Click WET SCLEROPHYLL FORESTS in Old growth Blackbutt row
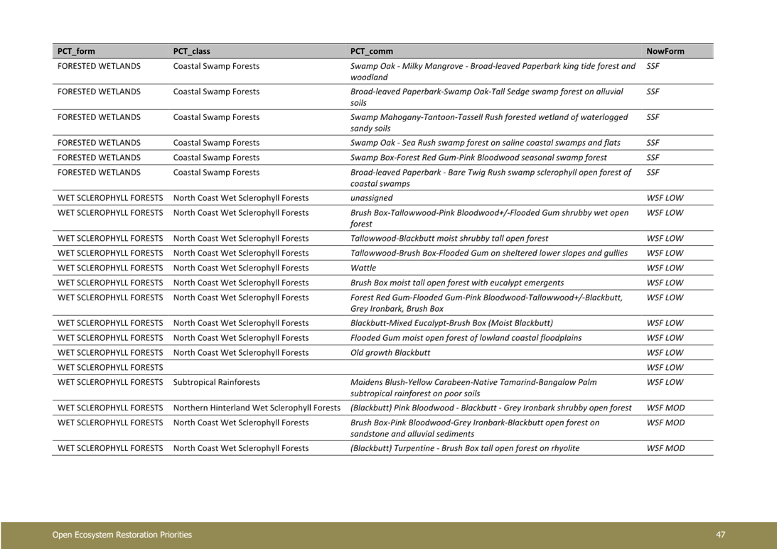This screenshot has width=777, height=549. tap(110, 352)
